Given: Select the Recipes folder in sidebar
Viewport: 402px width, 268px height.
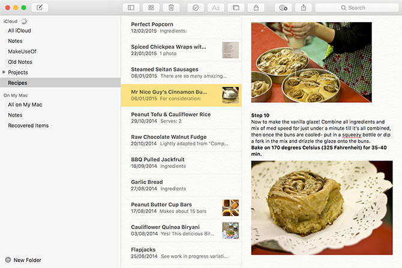Looking at the screenshot, I should 18,83.
